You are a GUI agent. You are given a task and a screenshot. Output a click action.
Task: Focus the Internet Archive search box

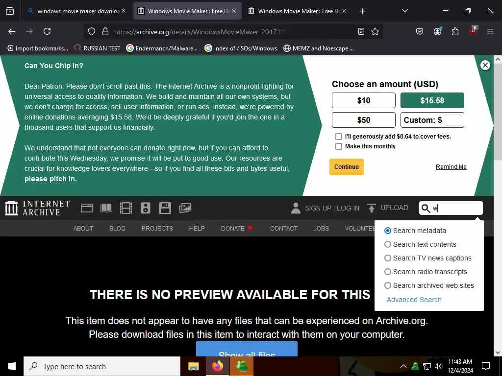tap(451, 208)
